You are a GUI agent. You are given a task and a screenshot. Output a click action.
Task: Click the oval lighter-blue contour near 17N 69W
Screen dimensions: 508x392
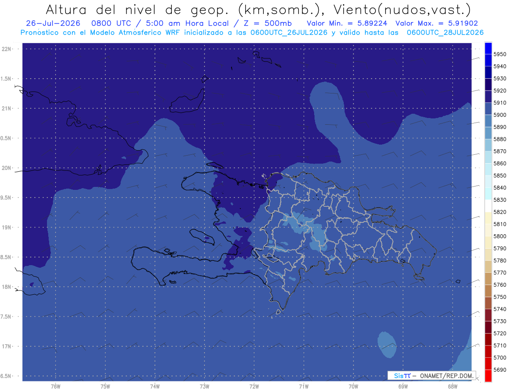coord(387,345)
